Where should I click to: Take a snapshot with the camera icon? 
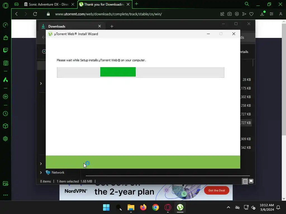[230, 14]
